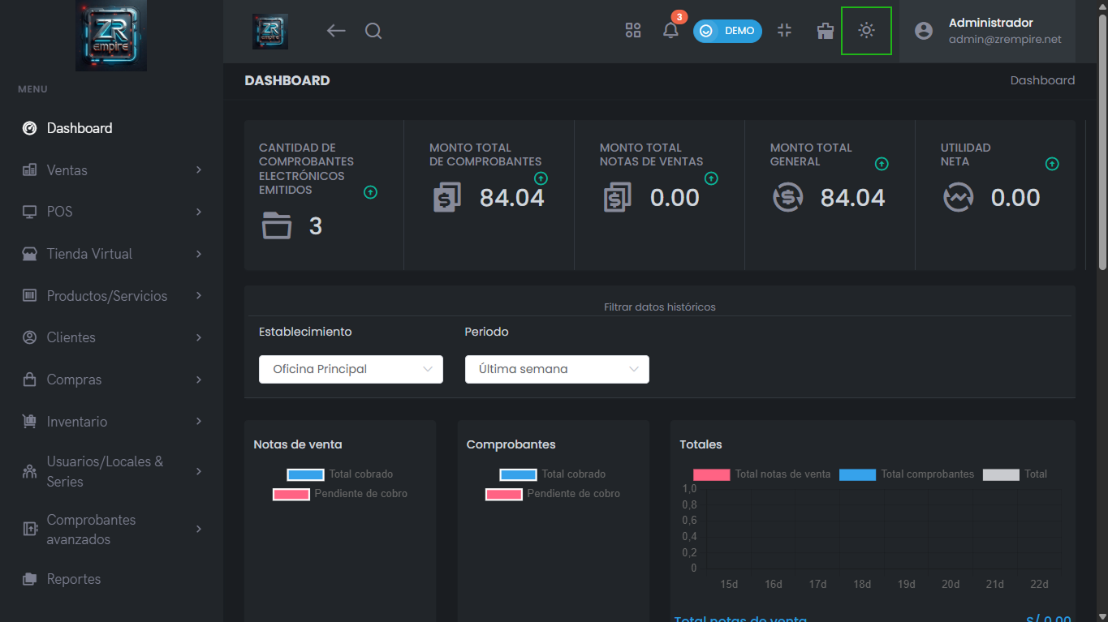The width and height of the screenshot is (1108, 622).
Task: Open the Oficina Principal establishment dropdown
Action: [351, 369]
